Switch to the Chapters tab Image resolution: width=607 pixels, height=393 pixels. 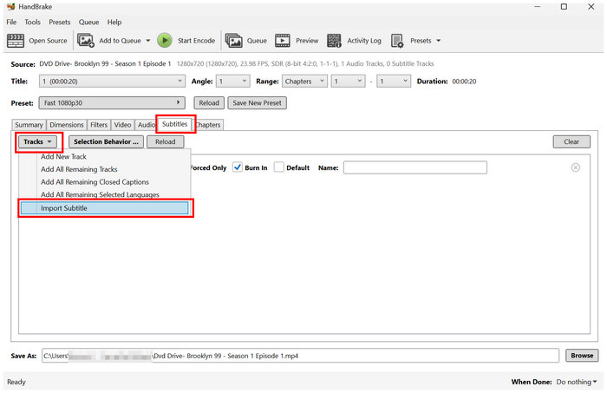pos(208,125)
